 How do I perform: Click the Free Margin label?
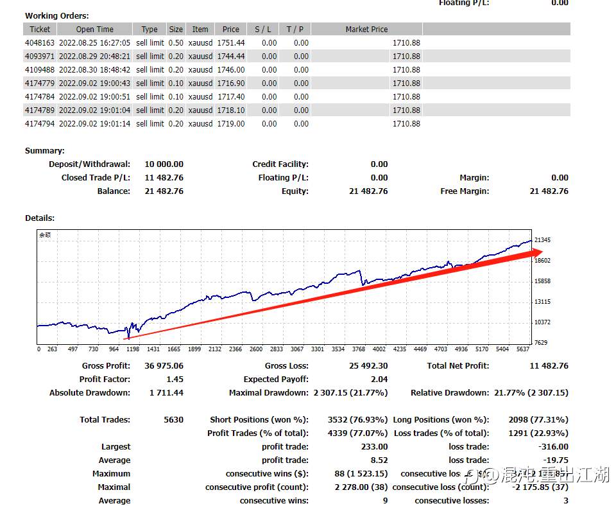(465, 191)
